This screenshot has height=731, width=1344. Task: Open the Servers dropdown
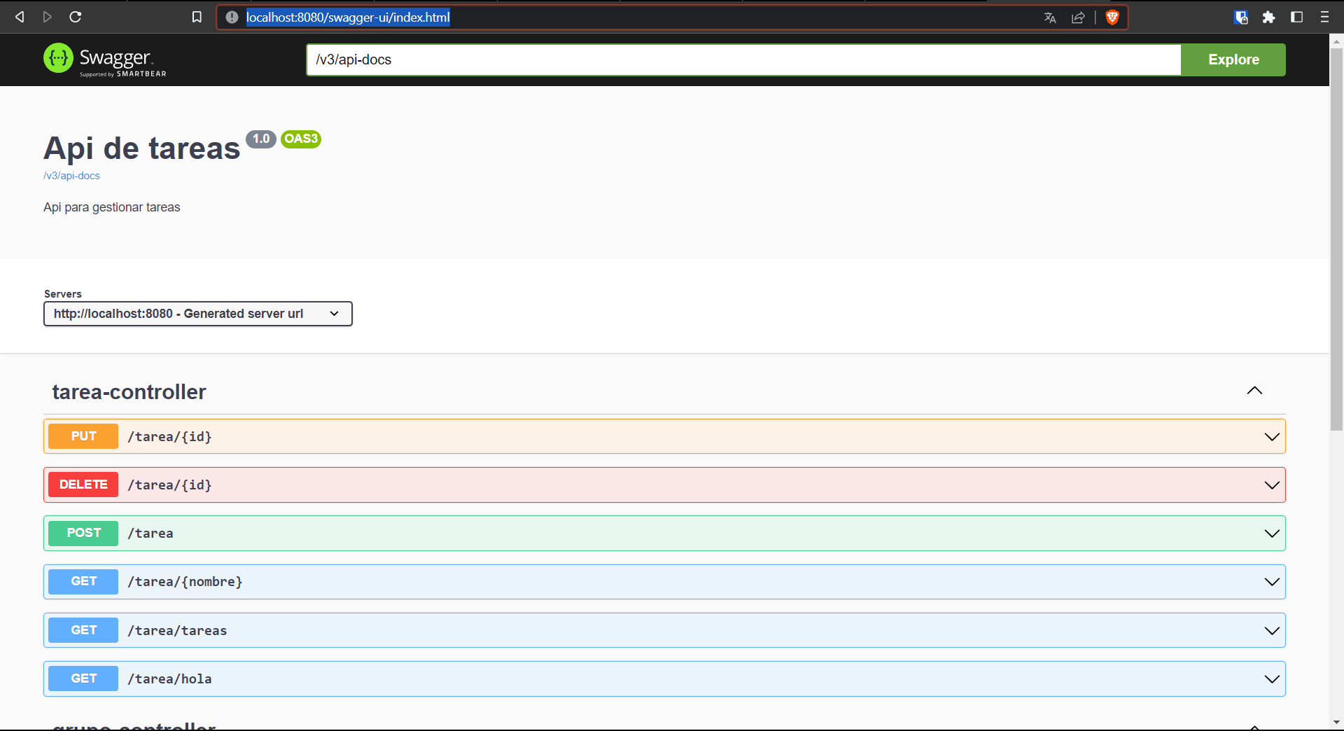click(x=197, y=314)
